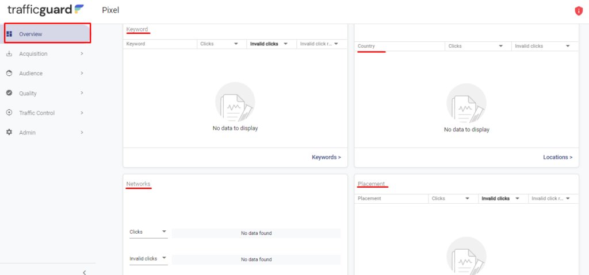Click the Keyword column header
Viewport: 589px width, 275px height.
(x=136, y=44)
